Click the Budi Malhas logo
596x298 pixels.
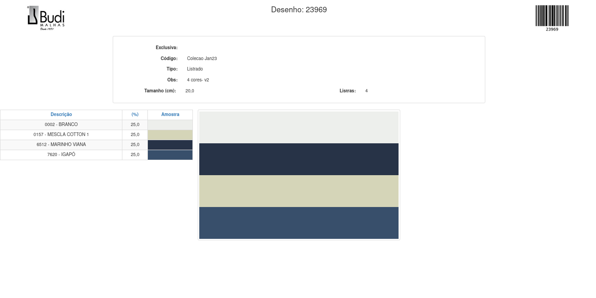(46, 18)
